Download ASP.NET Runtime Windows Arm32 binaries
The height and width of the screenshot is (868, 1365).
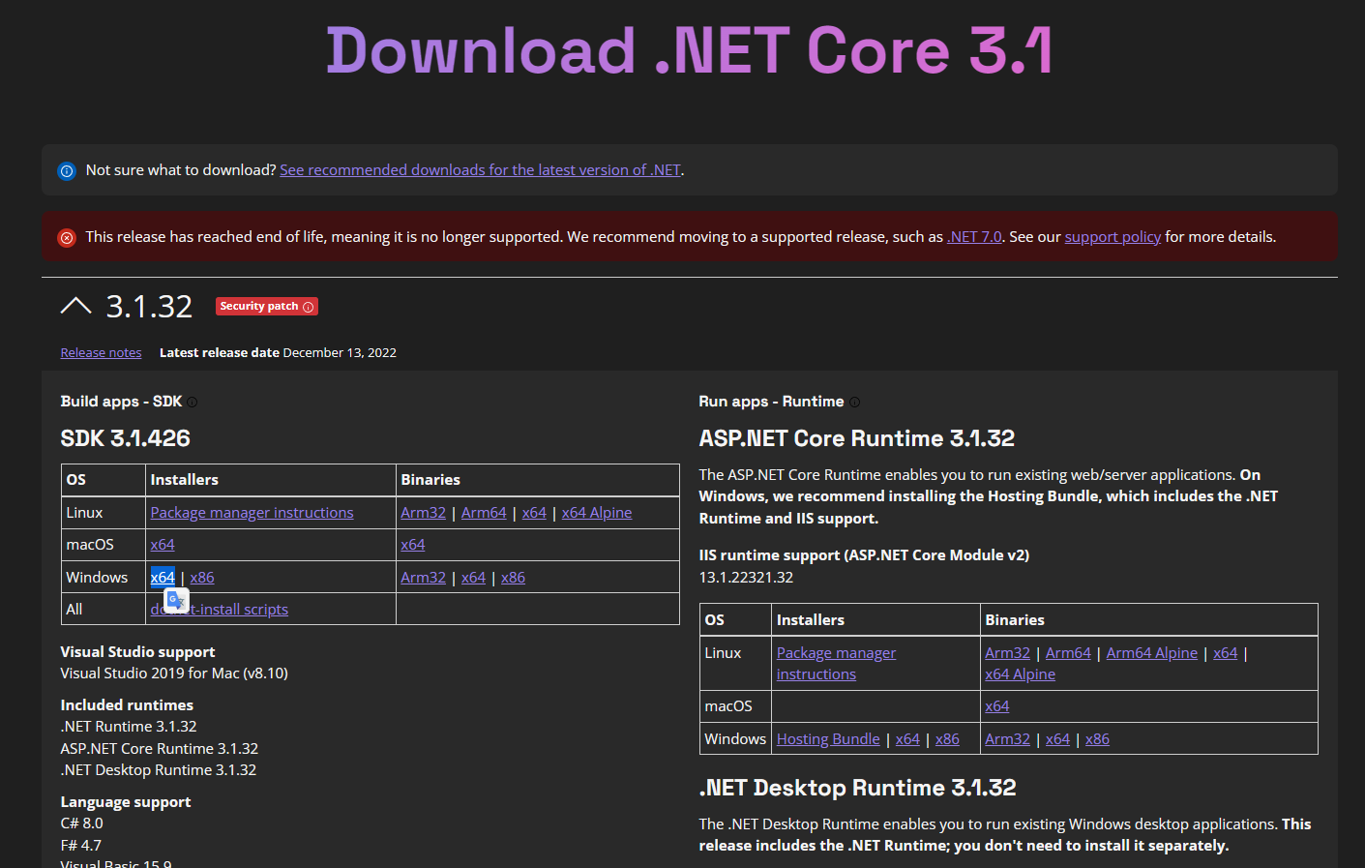[1007, 739]
